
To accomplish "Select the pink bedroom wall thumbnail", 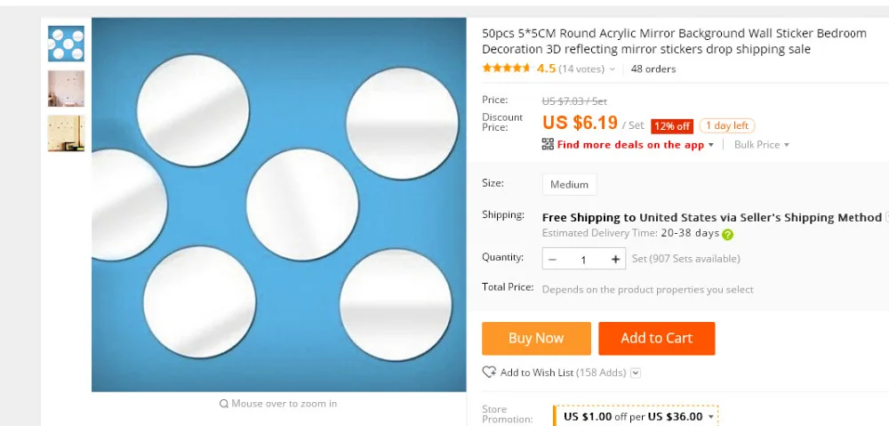I will pos(66,88).
